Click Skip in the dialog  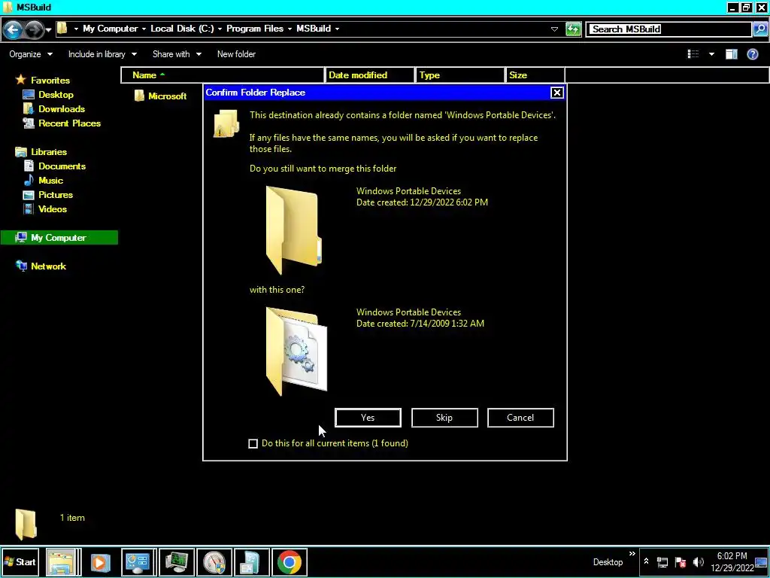[444, 418]
